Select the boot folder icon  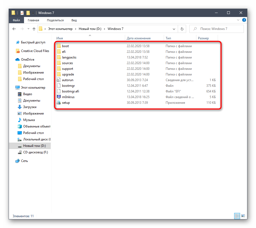(x=59, y=46)
